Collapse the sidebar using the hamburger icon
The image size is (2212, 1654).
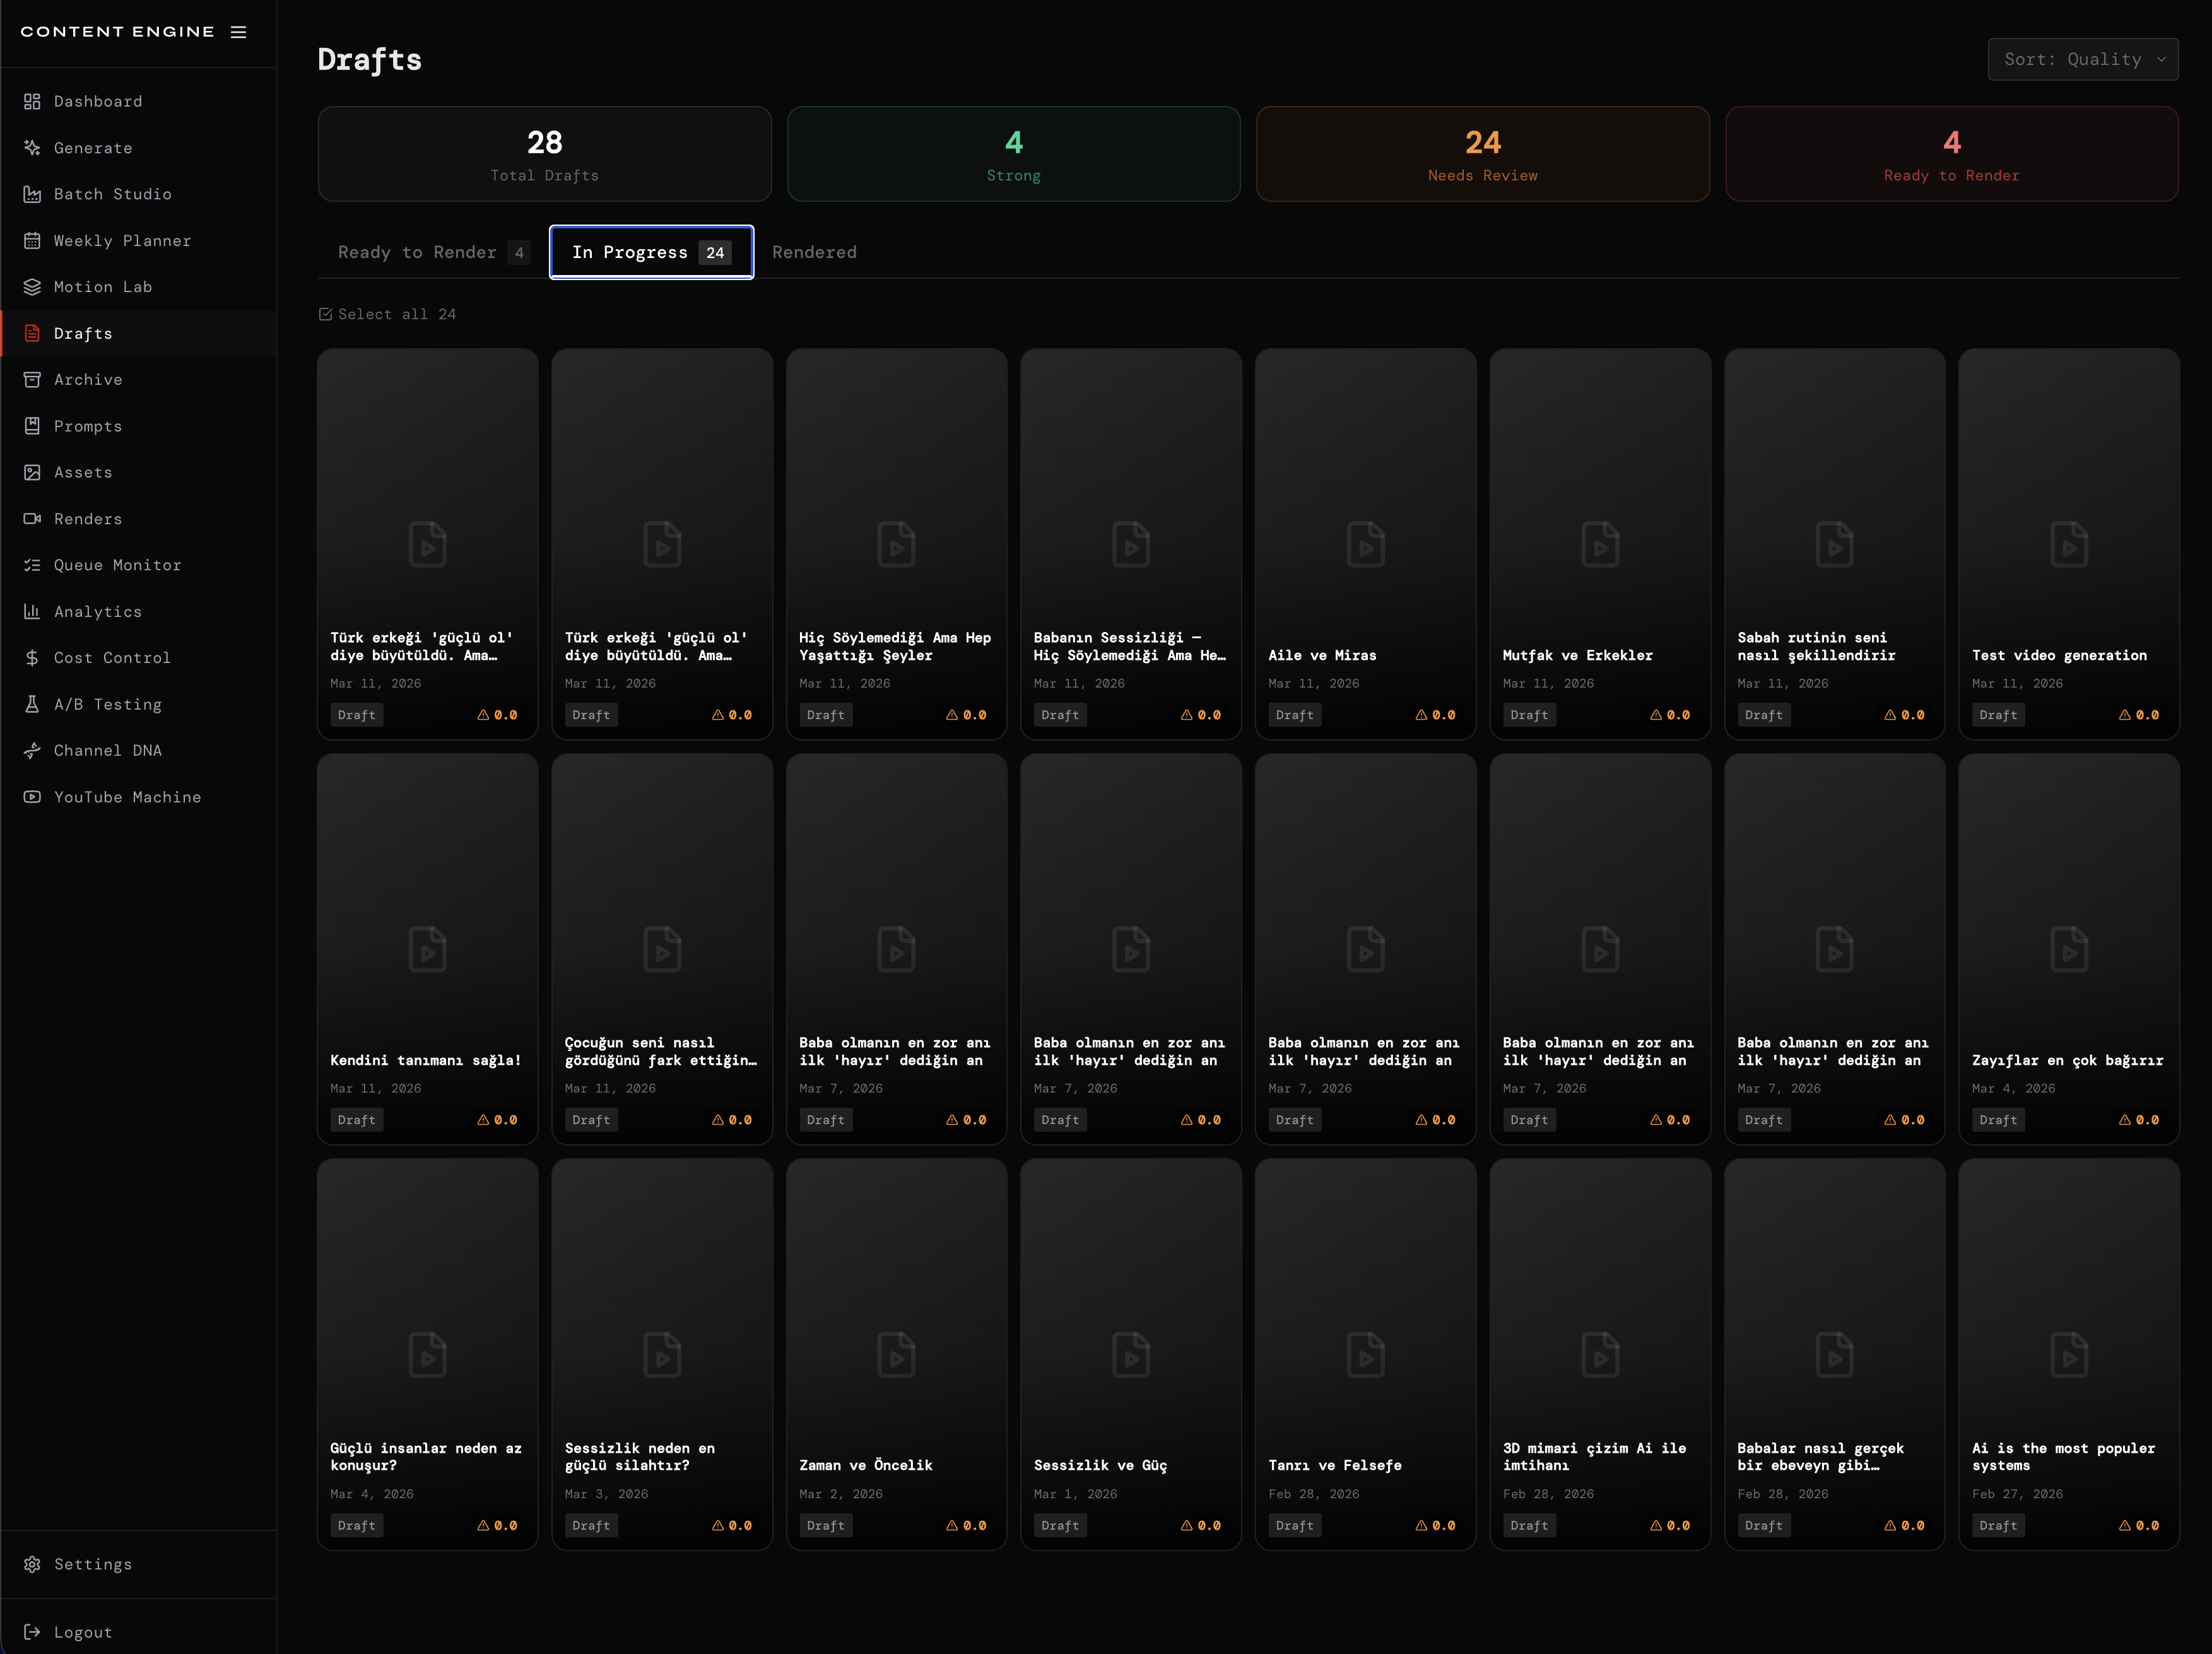pos(238,31)
